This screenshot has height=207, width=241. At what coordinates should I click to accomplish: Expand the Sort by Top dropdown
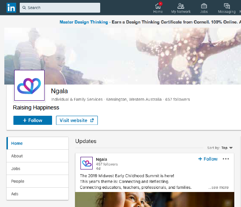pos(220,148)
